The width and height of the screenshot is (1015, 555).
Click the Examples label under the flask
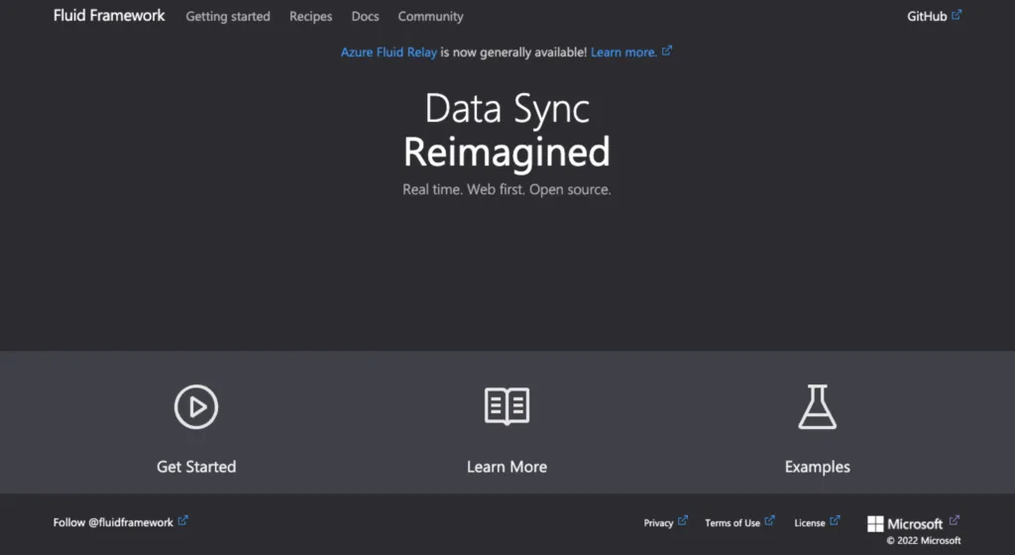pos(817,467)
